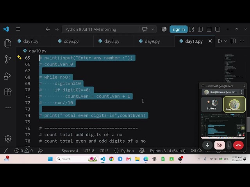Viewport: 250px width, 187px height.
Task: Click the editor vertical scrollbar thumb
Action: coord(248,125)
